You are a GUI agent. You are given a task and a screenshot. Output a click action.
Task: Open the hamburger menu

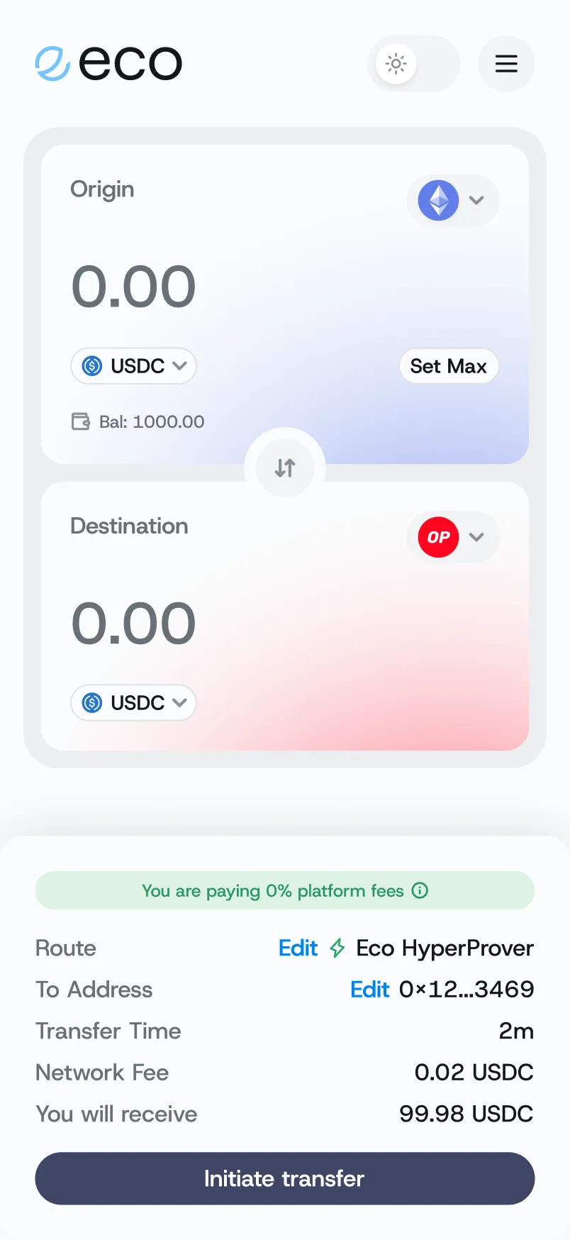click(505, 64)
